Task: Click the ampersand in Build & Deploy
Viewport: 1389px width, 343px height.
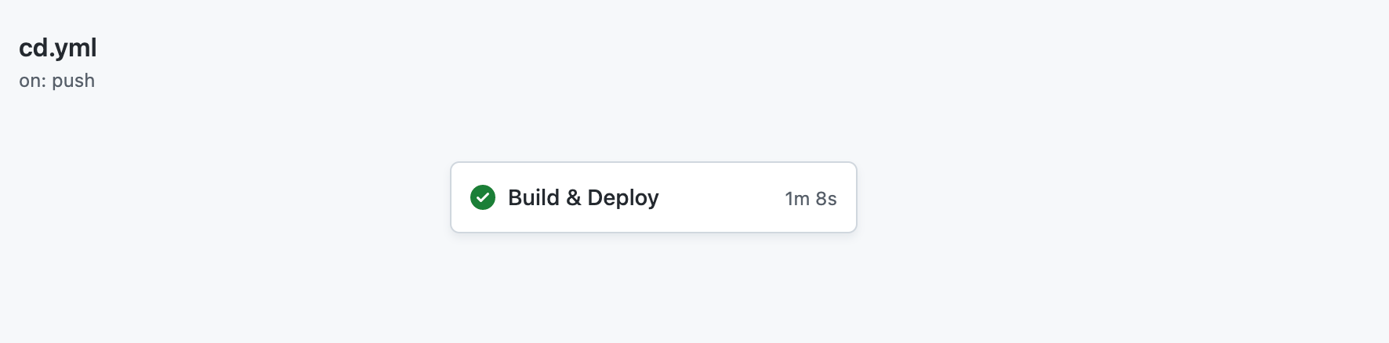Action: (574, 197)
